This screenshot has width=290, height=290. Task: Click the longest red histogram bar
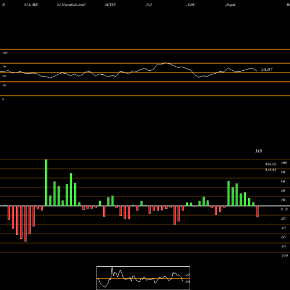click(26, 224)
